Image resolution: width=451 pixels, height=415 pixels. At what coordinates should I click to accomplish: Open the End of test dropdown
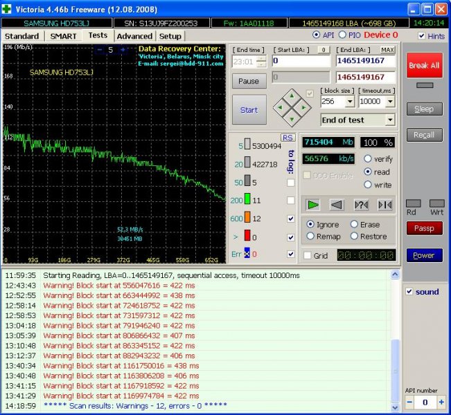[390, 120]
